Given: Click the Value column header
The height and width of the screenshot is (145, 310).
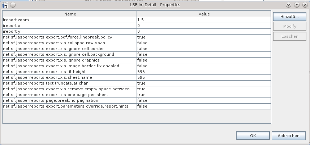Looking at the screenshot, I should 204,14.
